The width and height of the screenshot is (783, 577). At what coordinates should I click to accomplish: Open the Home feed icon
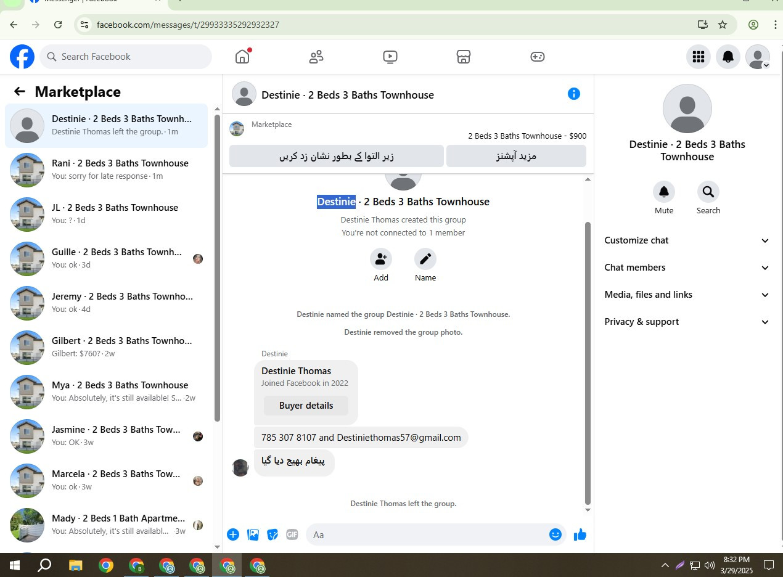pos(242,57)
